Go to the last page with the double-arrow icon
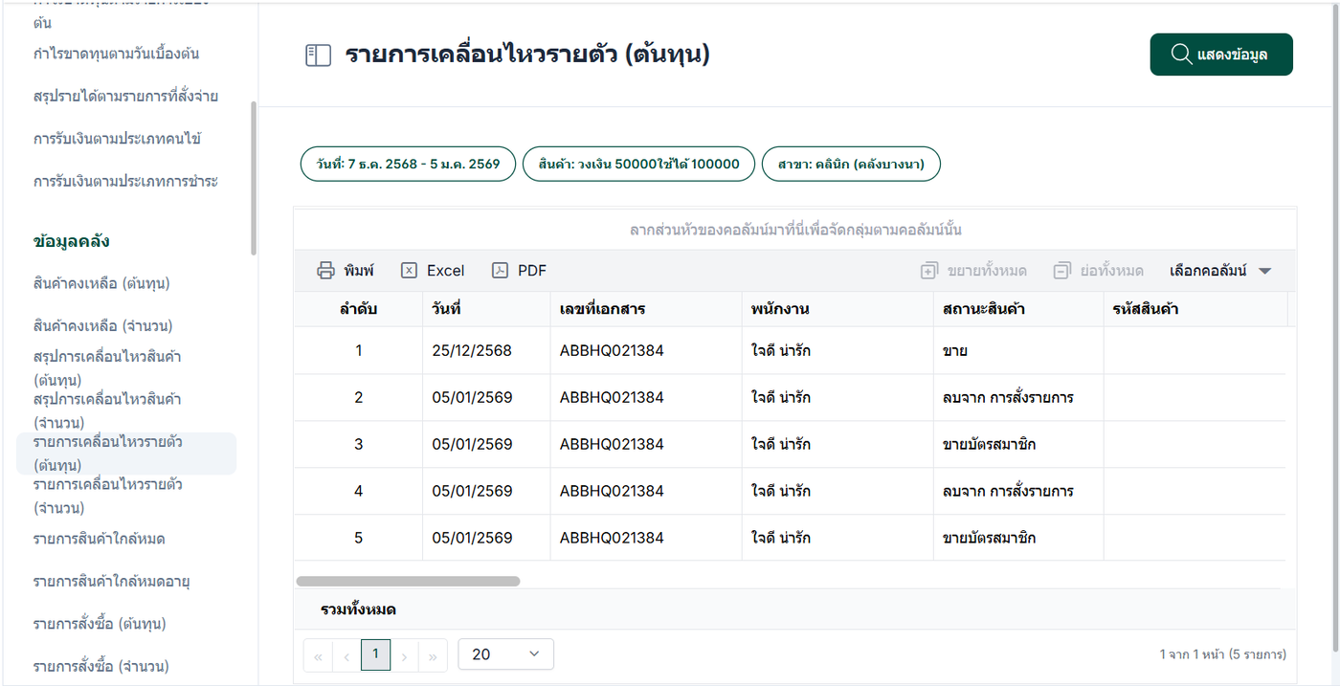The image size is (1340, 686). [433, 655]
